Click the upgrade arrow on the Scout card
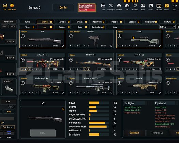 [119, 36]
